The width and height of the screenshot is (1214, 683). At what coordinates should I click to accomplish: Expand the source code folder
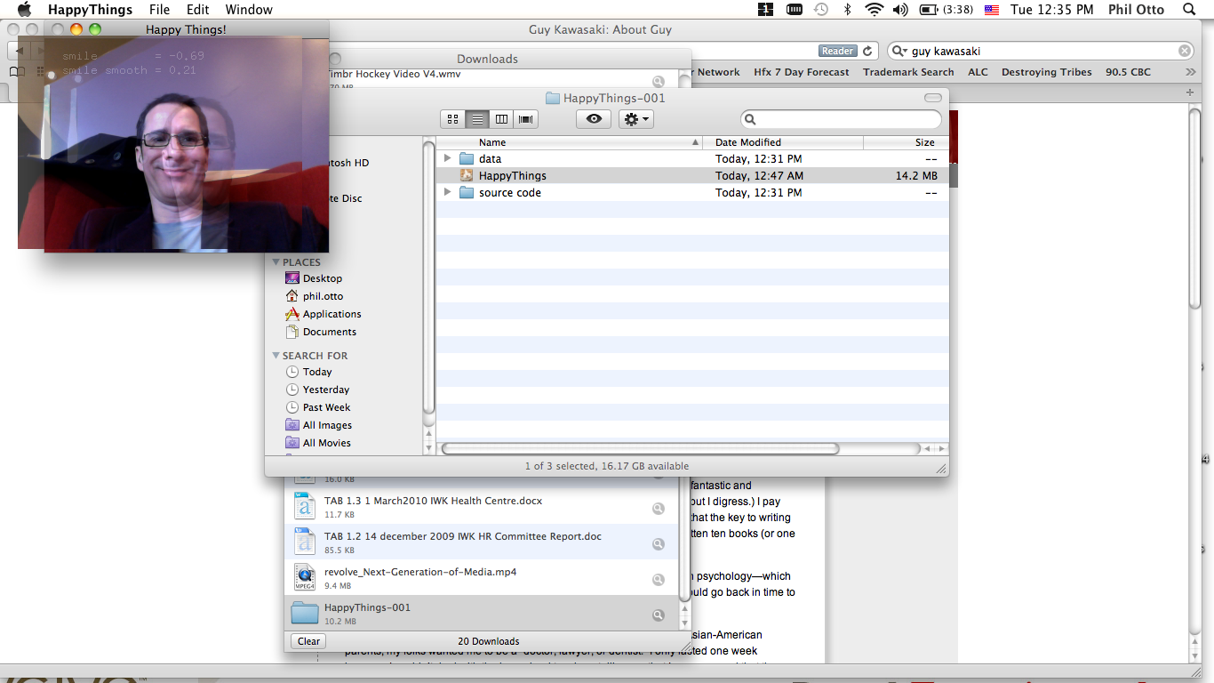(x=448, y=192)
